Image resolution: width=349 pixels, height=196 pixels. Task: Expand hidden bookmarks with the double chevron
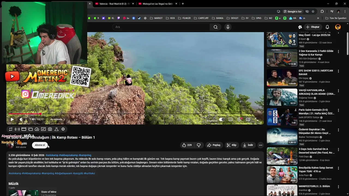[x=318, y=18]
